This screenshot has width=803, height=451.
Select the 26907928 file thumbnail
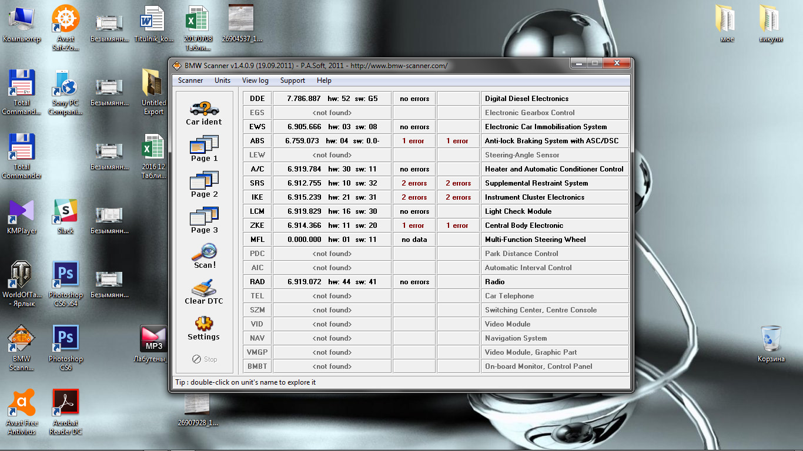(198, 411)
